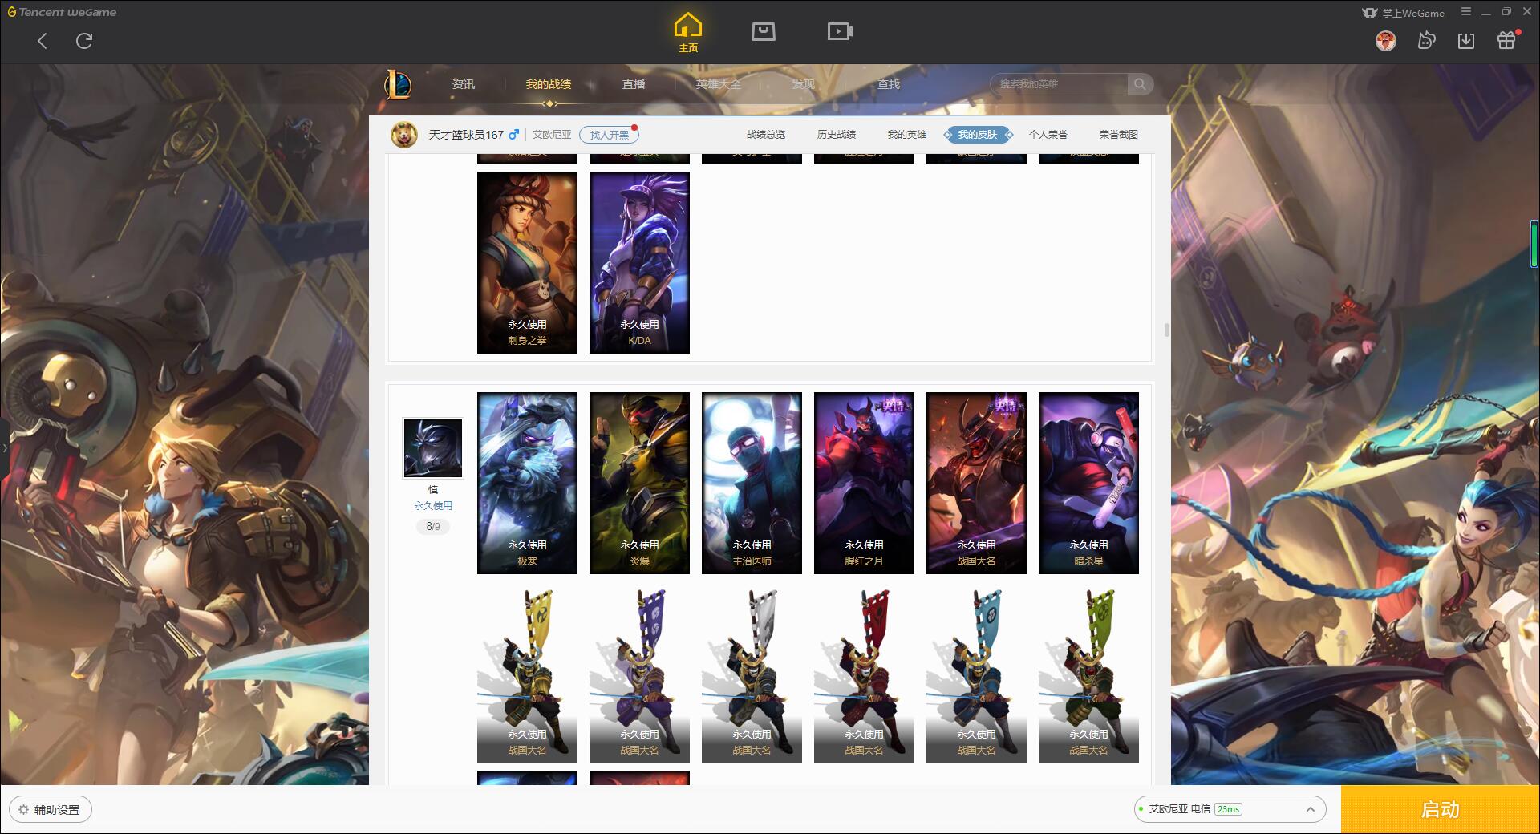Open the 资讯 tab

pyautogui.click(x=464, y=84)
